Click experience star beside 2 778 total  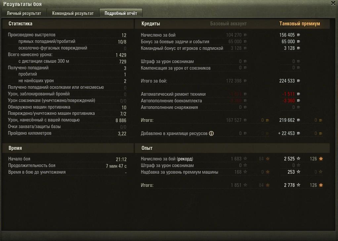pyautogui.click(x=299, y=185)
